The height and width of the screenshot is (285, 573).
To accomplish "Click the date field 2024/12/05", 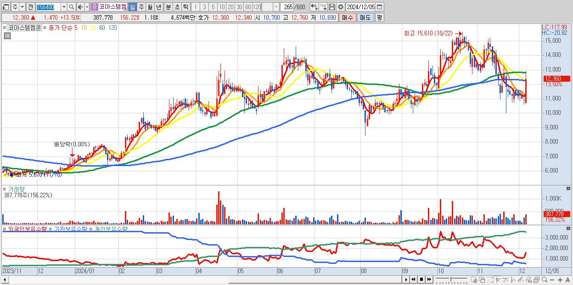I will (361, 7).
